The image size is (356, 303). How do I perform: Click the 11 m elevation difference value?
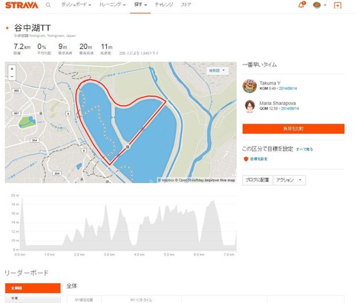(107, 47)
